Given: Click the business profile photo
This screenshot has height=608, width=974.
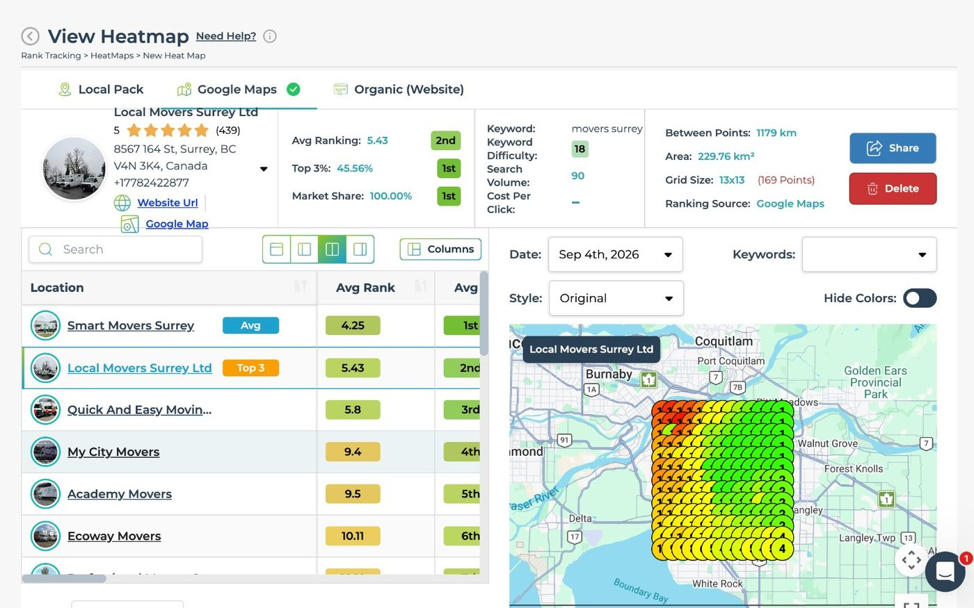Looking at the screenshot, I should pyautogui.click(x=74, y=169).
